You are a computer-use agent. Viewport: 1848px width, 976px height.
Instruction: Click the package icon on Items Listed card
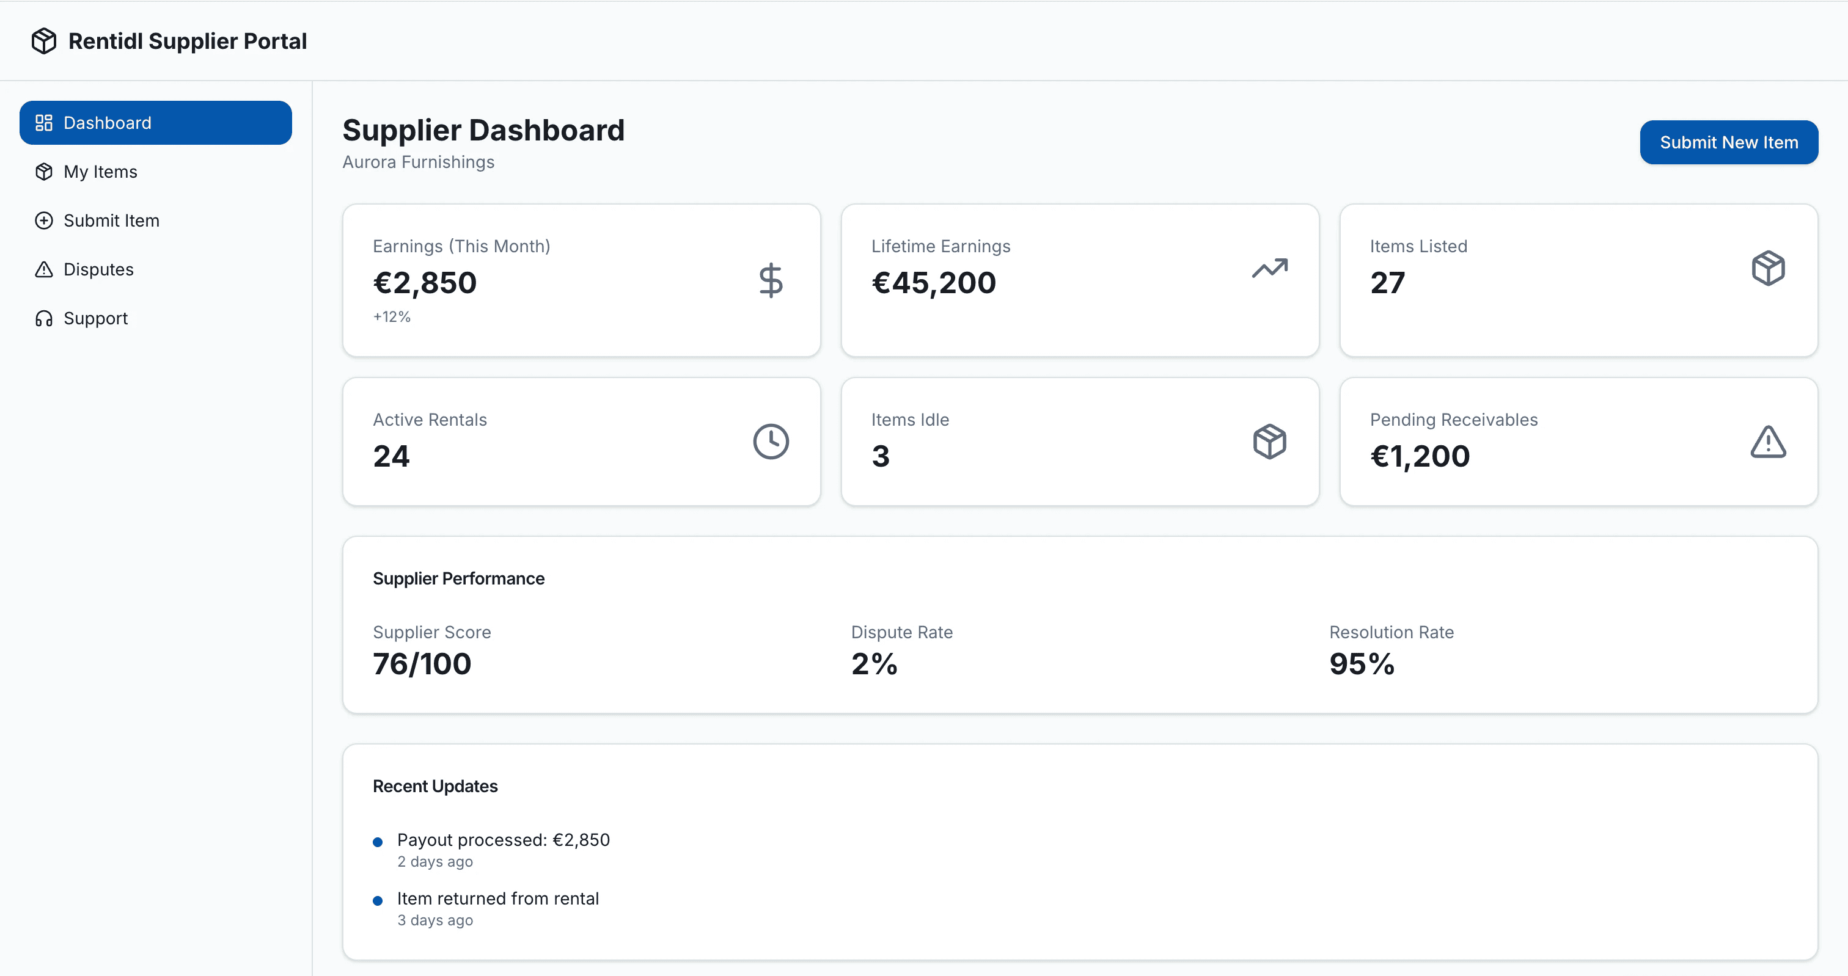(x=1768, y=268)
